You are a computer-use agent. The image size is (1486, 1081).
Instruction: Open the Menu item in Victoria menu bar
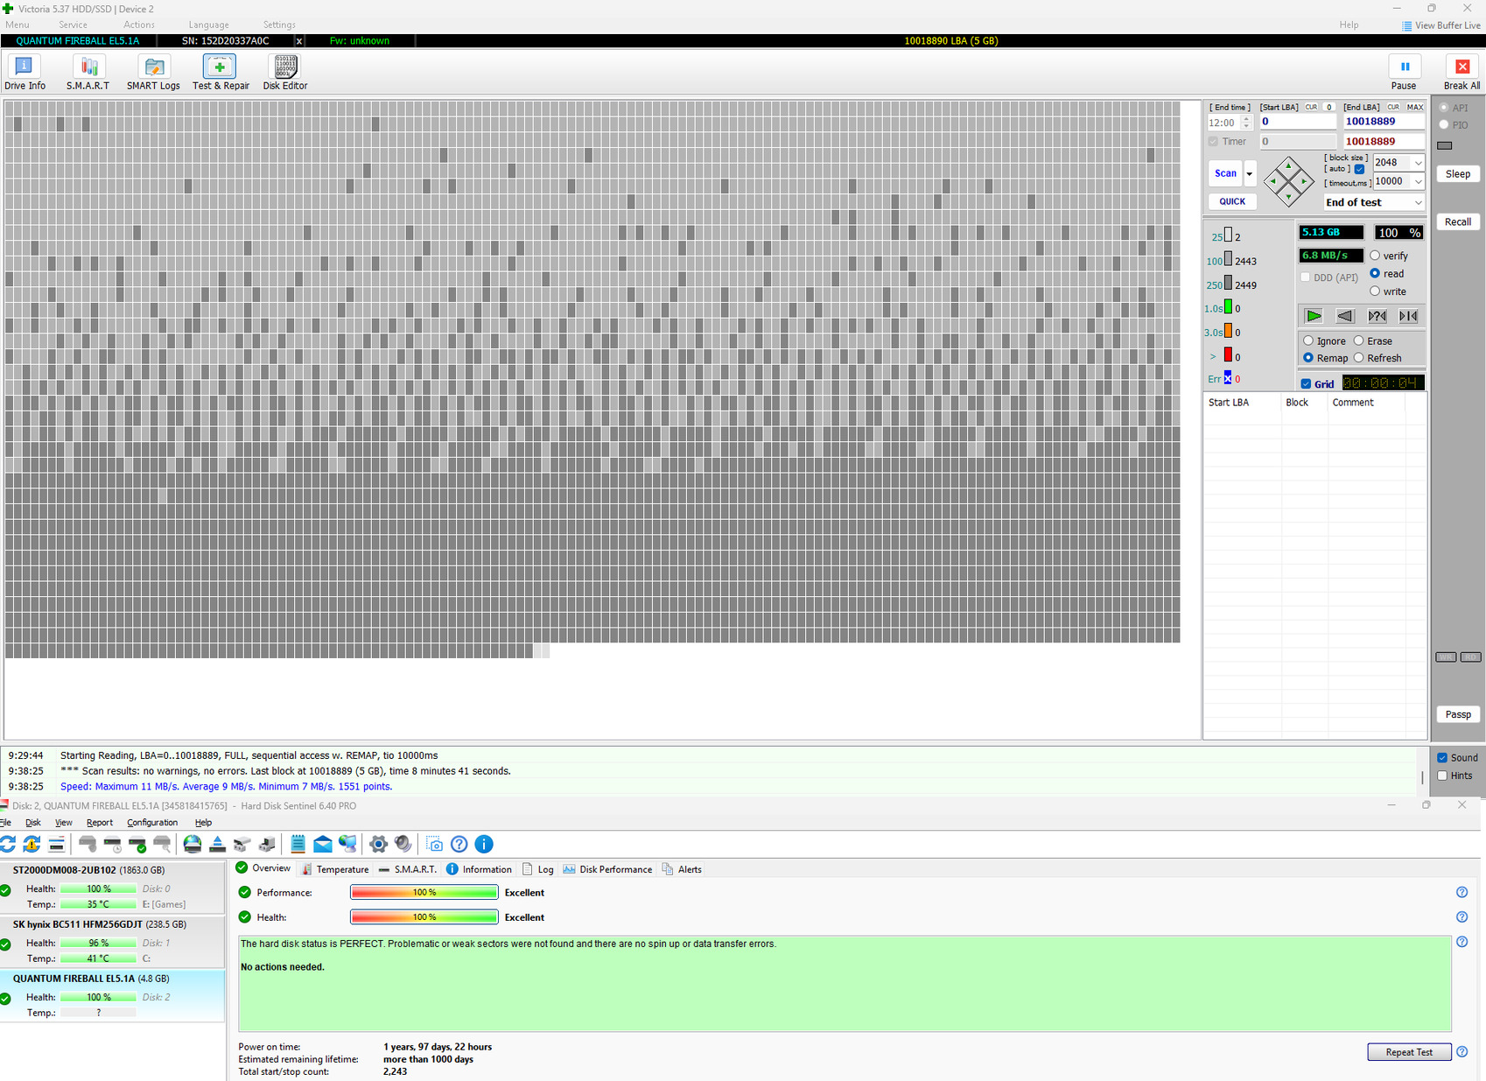coord(18,25)
